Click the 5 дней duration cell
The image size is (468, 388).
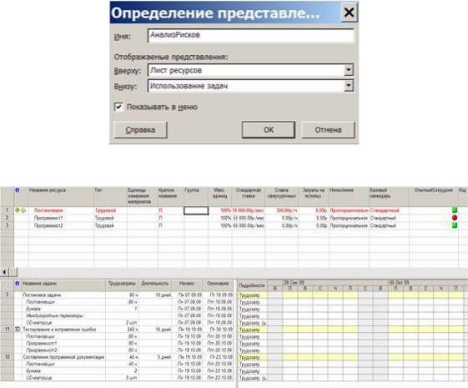click(155, 357)
